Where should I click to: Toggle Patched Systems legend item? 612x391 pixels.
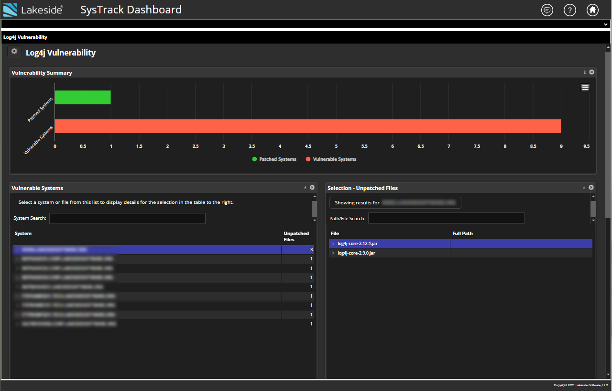274,159
